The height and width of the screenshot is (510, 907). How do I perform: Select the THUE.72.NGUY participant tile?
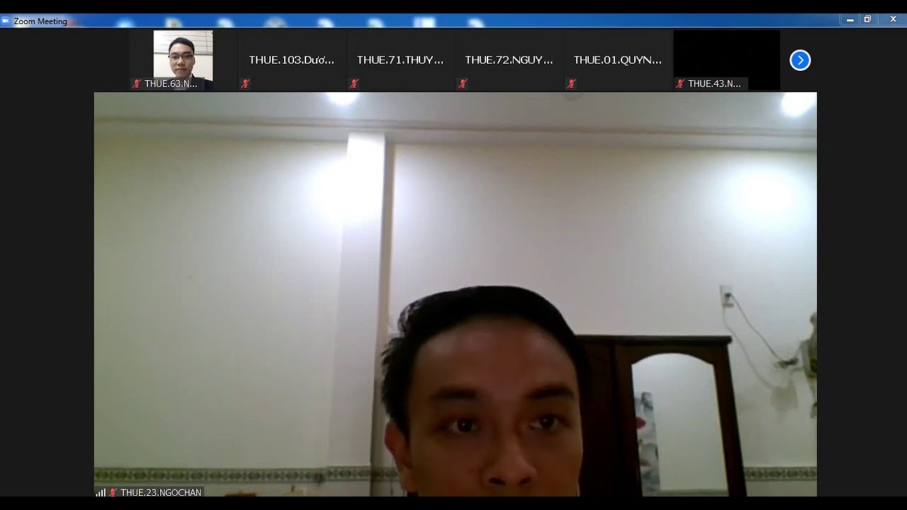click(x=509, y=60)
